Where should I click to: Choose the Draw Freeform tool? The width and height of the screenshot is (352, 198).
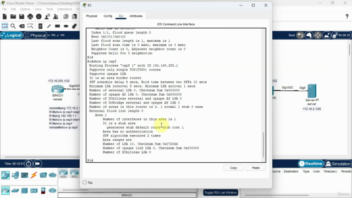pyautogui.click(x=74, y=26)
